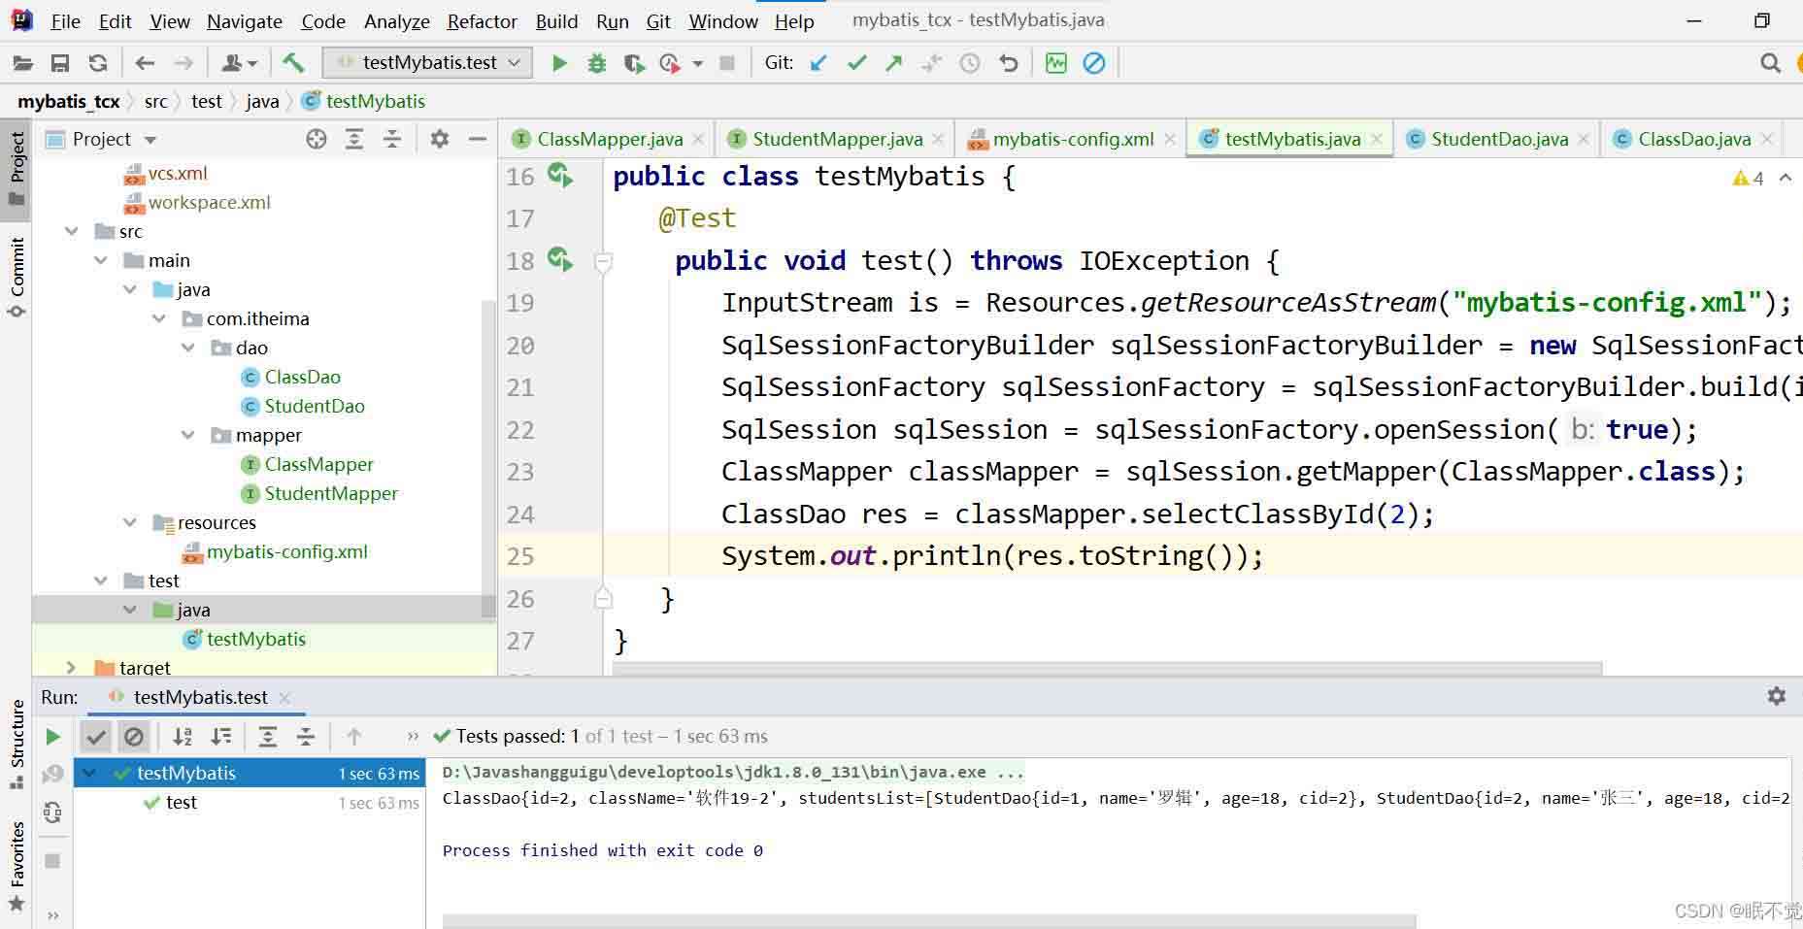Image resolution: width=1803 pixels, height=929 pixels.
Task: Push commits with Git up-right arrow
Action: point(894,63)
